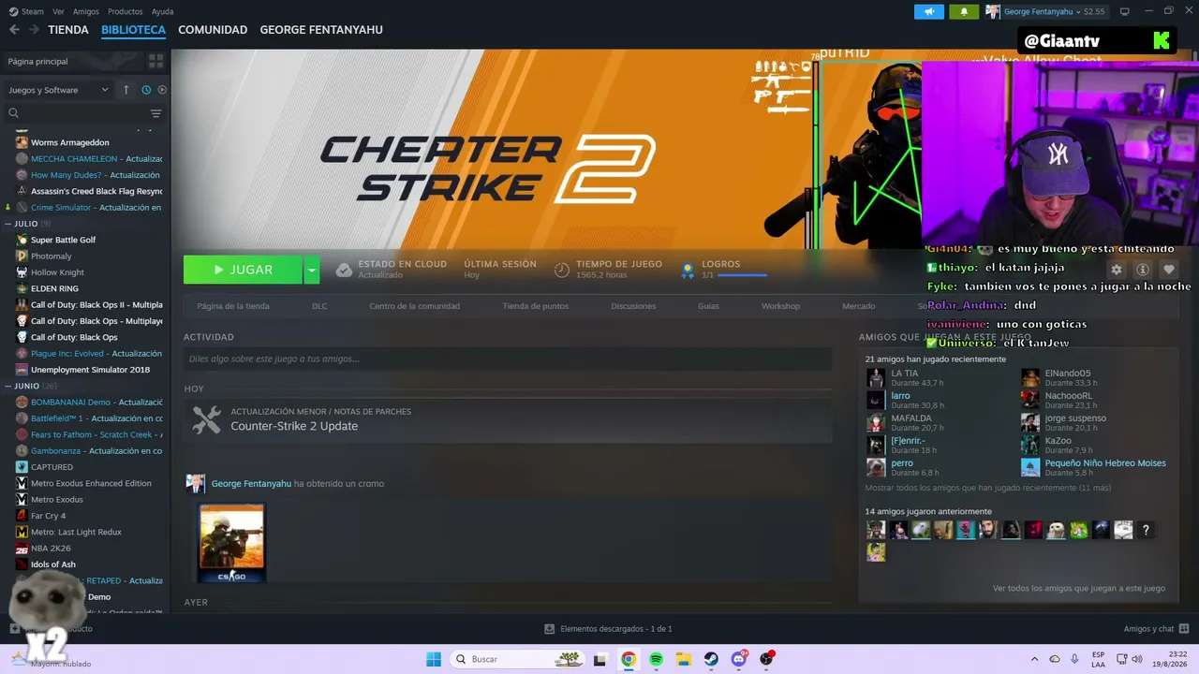Open the Counter-Strike 2 Update news

pos(294,426)
